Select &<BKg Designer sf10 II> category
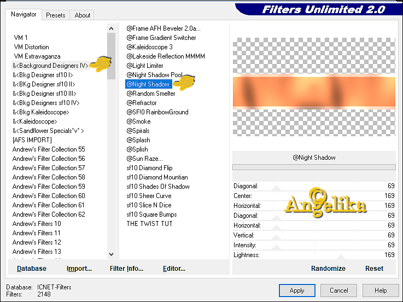 tap(44, 84)
